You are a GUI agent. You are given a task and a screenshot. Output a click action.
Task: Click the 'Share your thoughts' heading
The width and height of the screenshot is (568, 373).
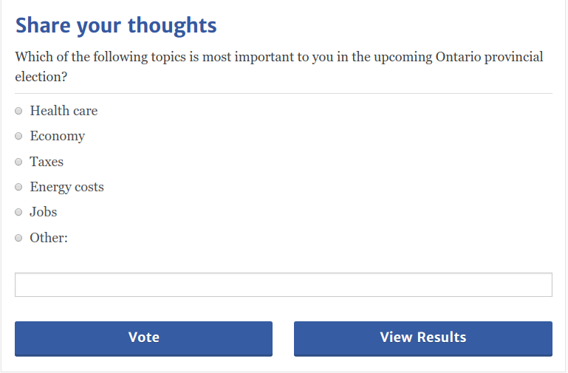[x=116, y=25]
